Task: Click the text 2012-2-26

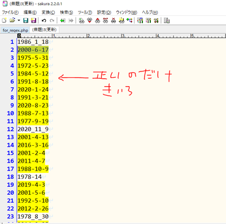Action: pos(33,209)
